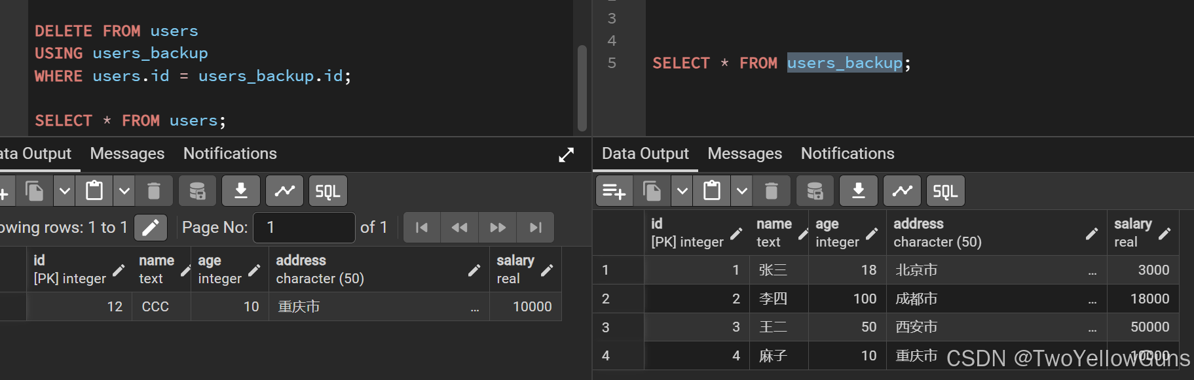Select Data Output tab in left panel

36,154
